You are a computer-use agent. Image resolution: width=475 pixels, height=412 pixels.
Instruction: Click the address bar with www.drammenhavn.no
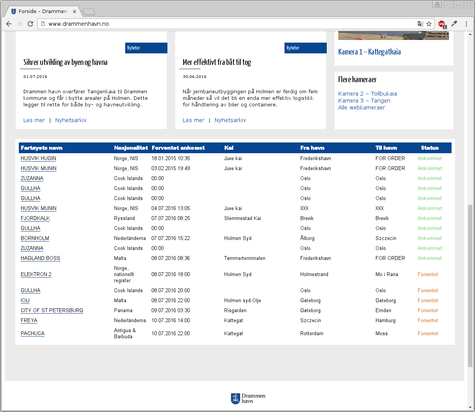click(x=230, y=24)
